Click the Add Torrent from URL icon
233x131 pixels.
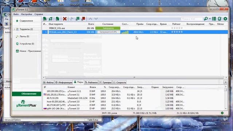pos(51,19)
